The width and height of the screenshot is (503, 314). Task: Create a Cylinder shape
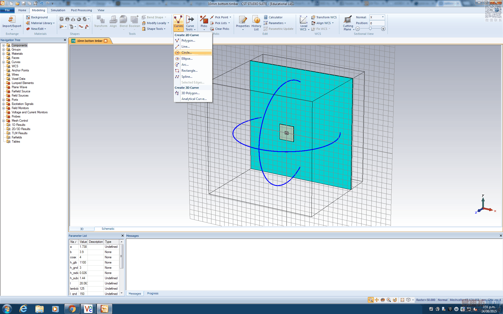[85, 19]
